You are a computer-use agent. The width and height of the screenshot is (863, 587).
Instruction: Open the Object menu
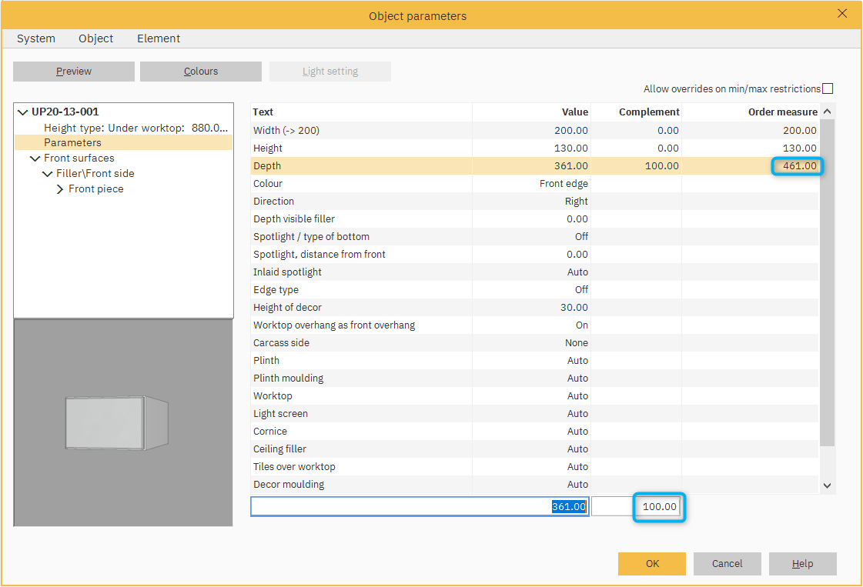95,38
